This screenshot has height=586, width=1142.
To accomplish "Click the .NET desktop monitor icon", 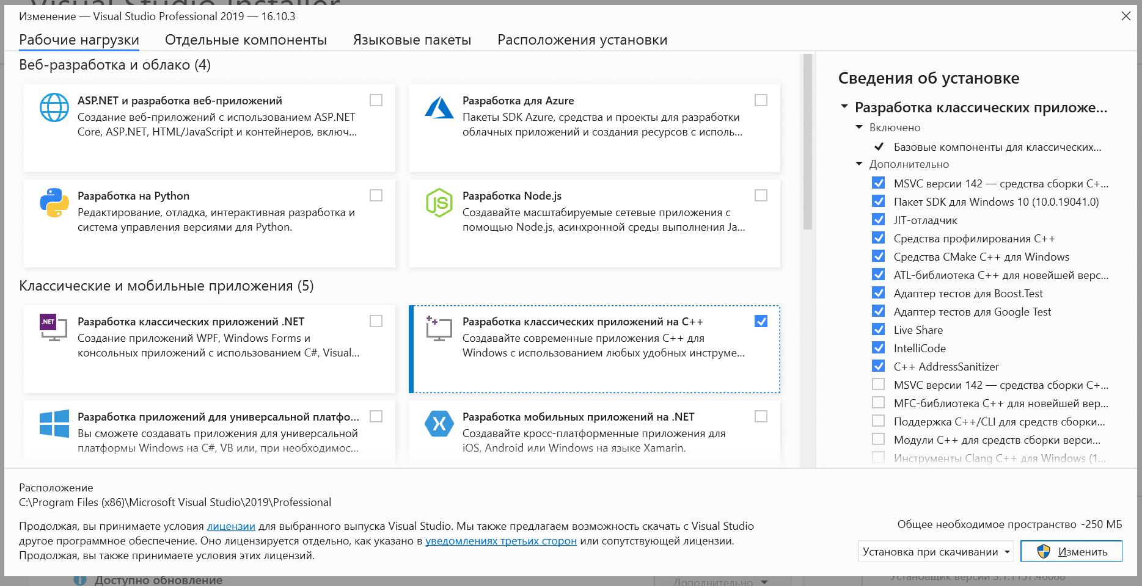I will (54, 327).
